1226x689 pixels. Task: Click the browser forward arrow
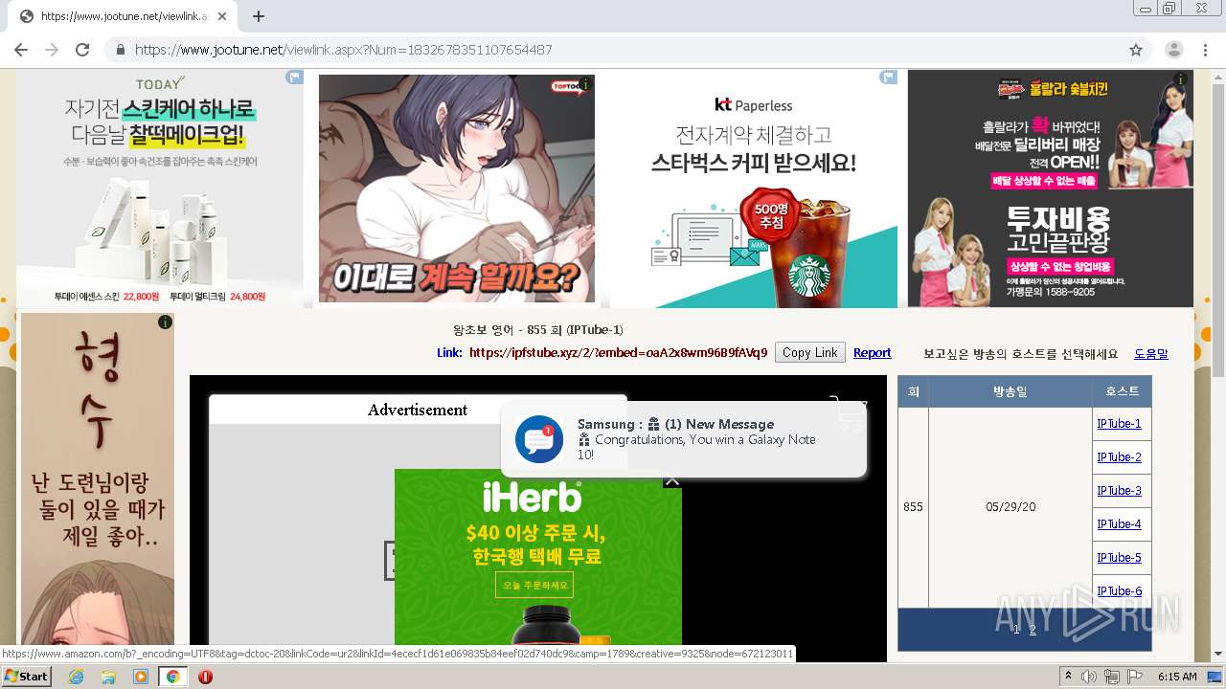(x=52, y=50)
